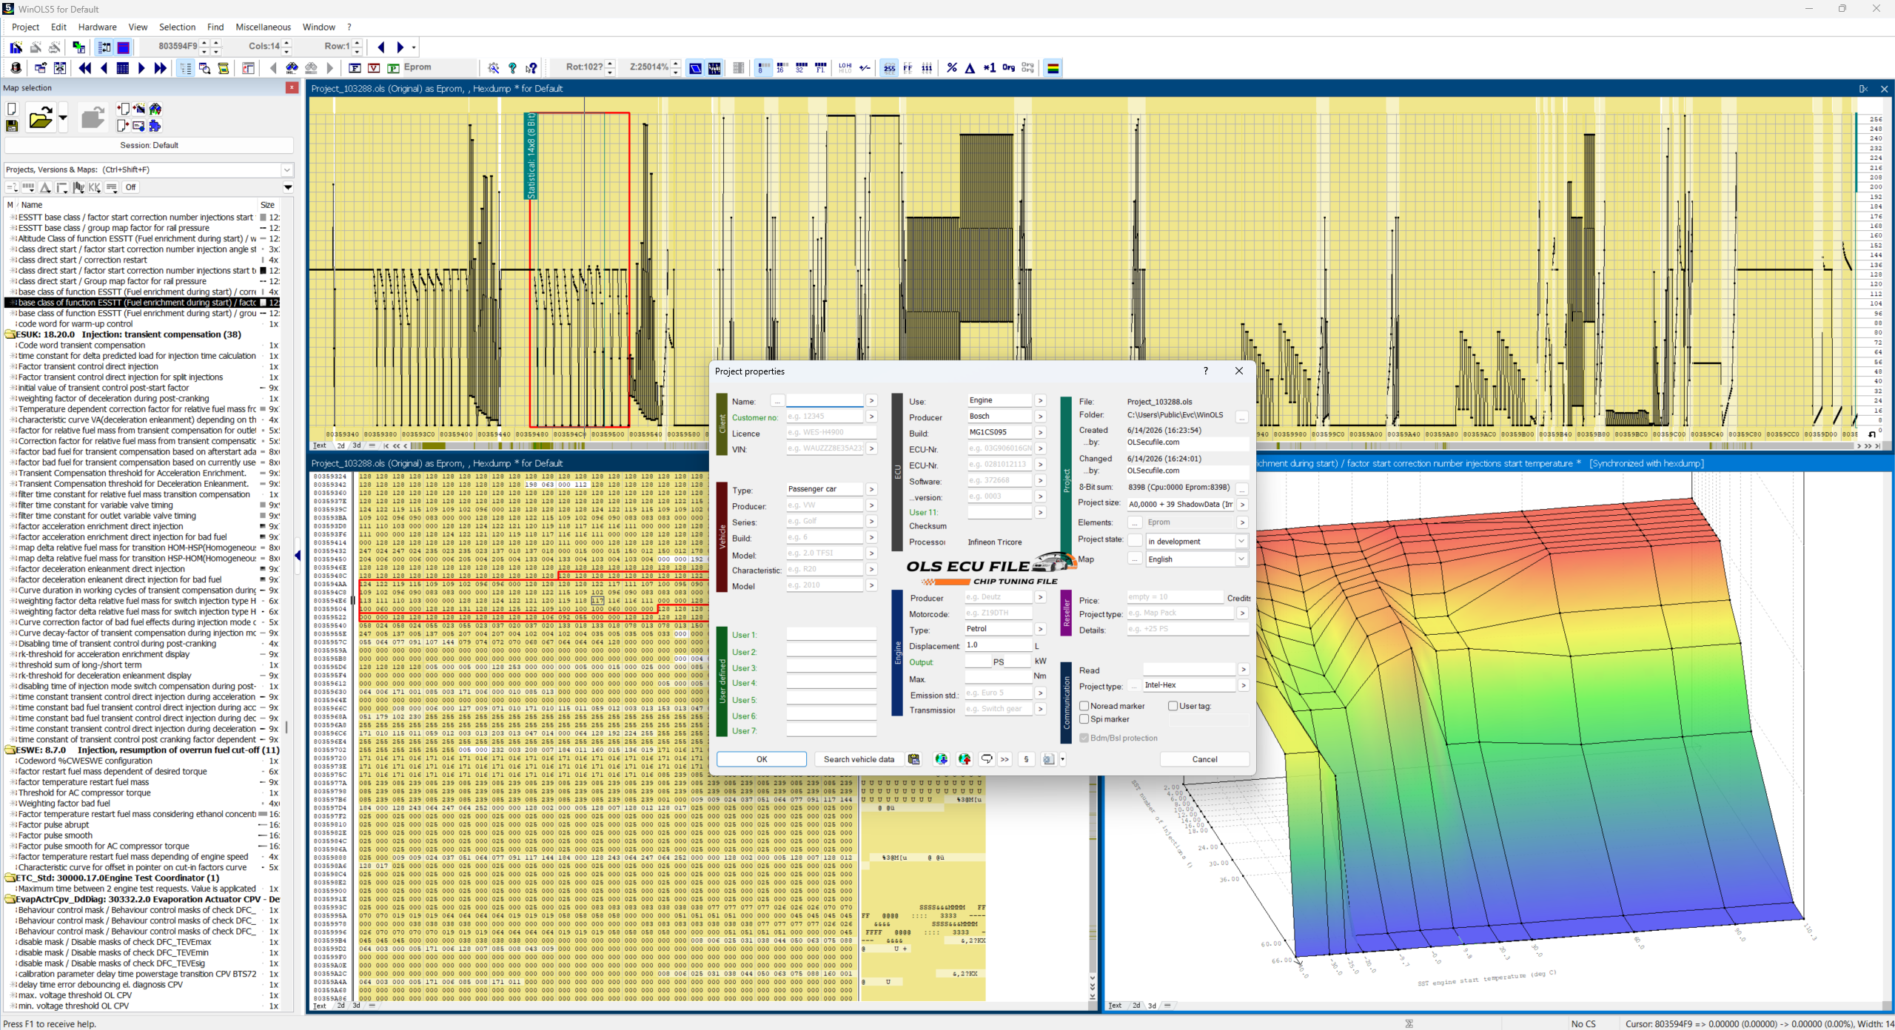Select the 16-bit display icon
The image size is (1895, 1030).
(x=782, y=68)
